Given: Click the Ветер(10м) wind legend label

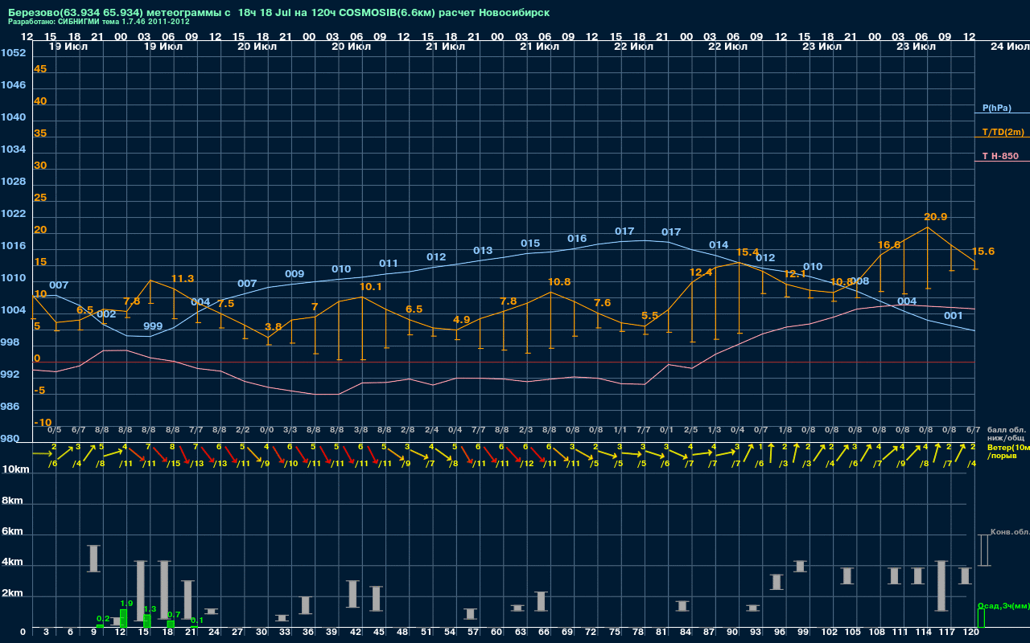Looking at the screenshot, I should [1008, 447].
